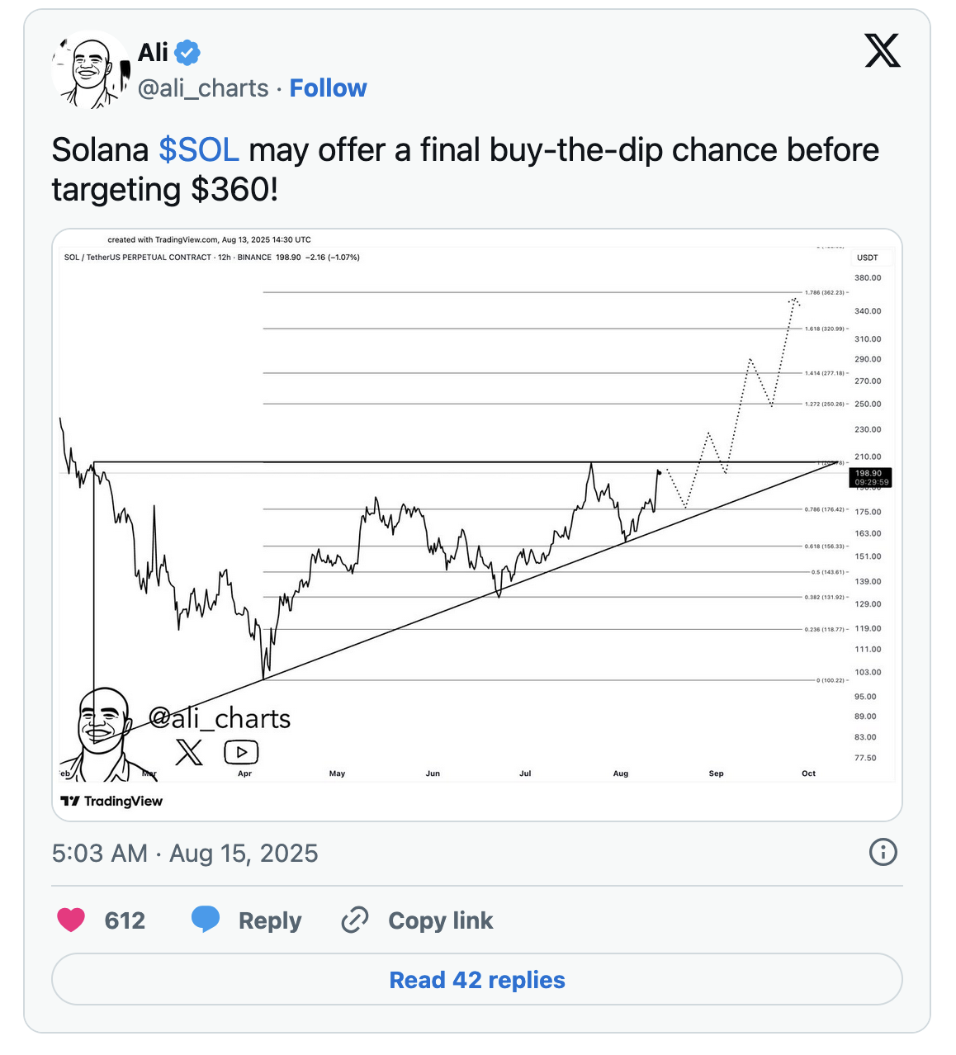Image resolution: width=956 pixels, height=1055 pixels.
Task: Follow the ali_charts account
Action: (328, 88)
